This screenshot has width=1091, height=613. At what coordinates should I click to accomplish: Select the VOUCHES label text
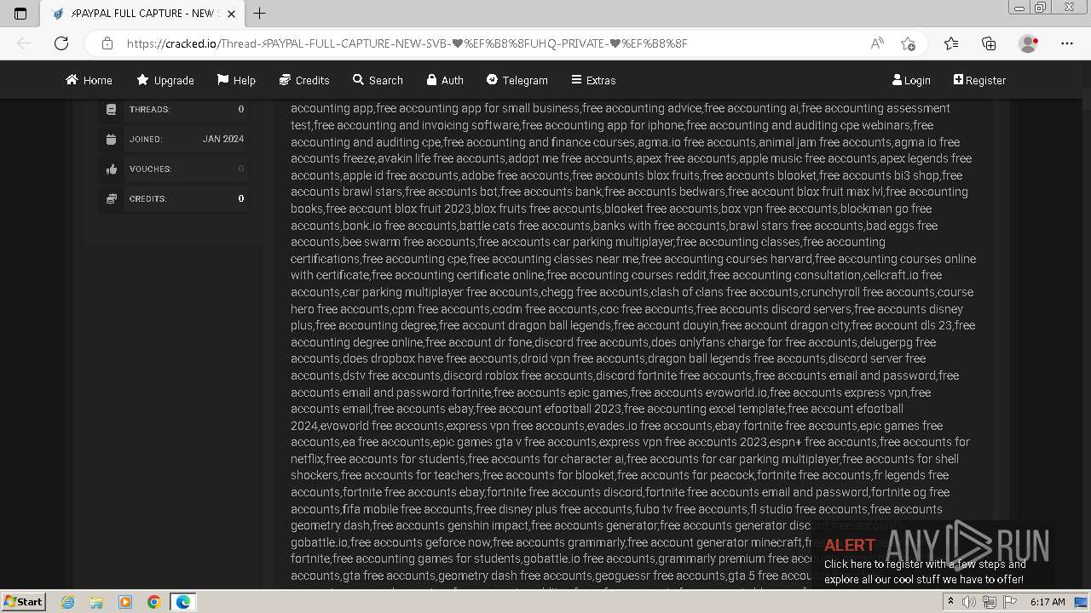point(150,169)
